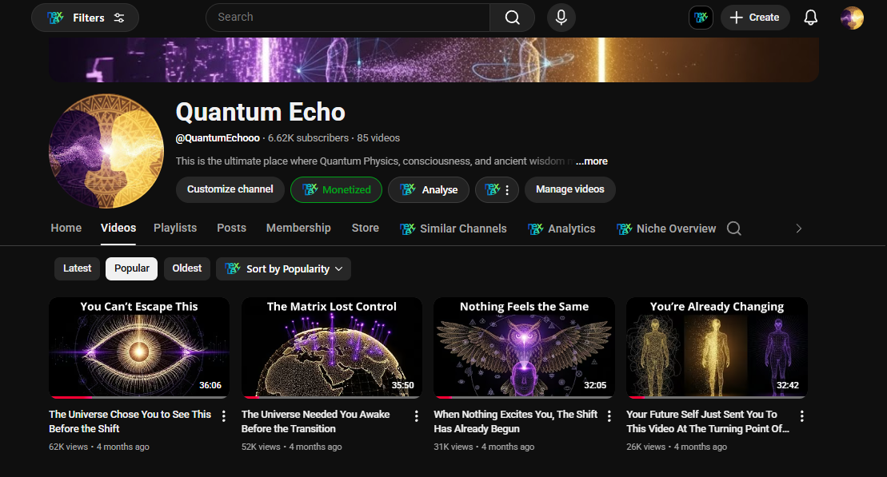Select the Videos tab
This screenshot has width=887, height=477.
[118, 228]
